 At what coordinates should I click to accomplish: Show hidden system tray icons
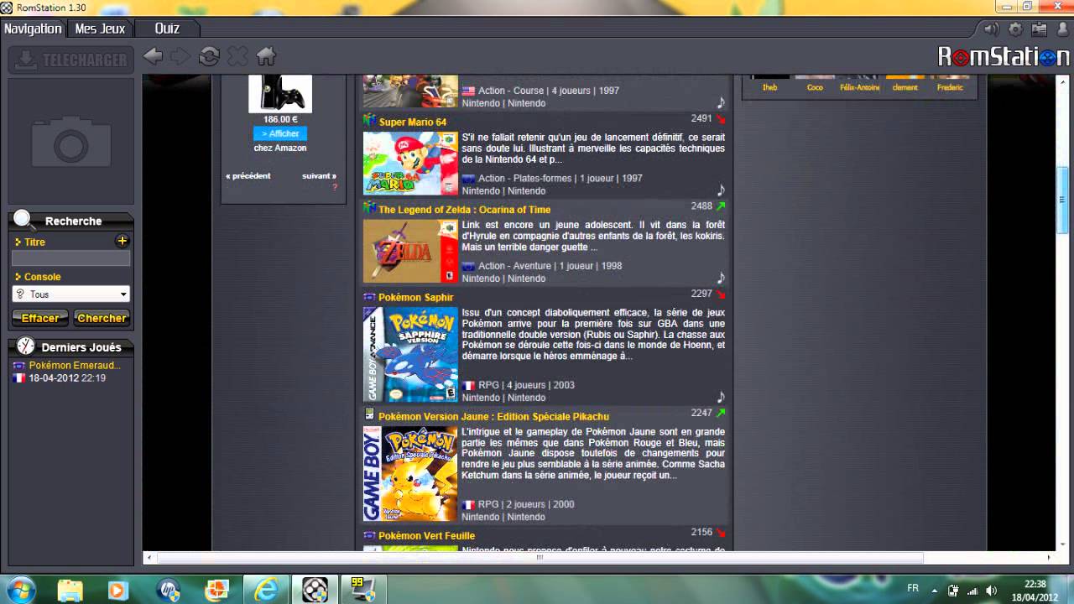pos(934,590)
